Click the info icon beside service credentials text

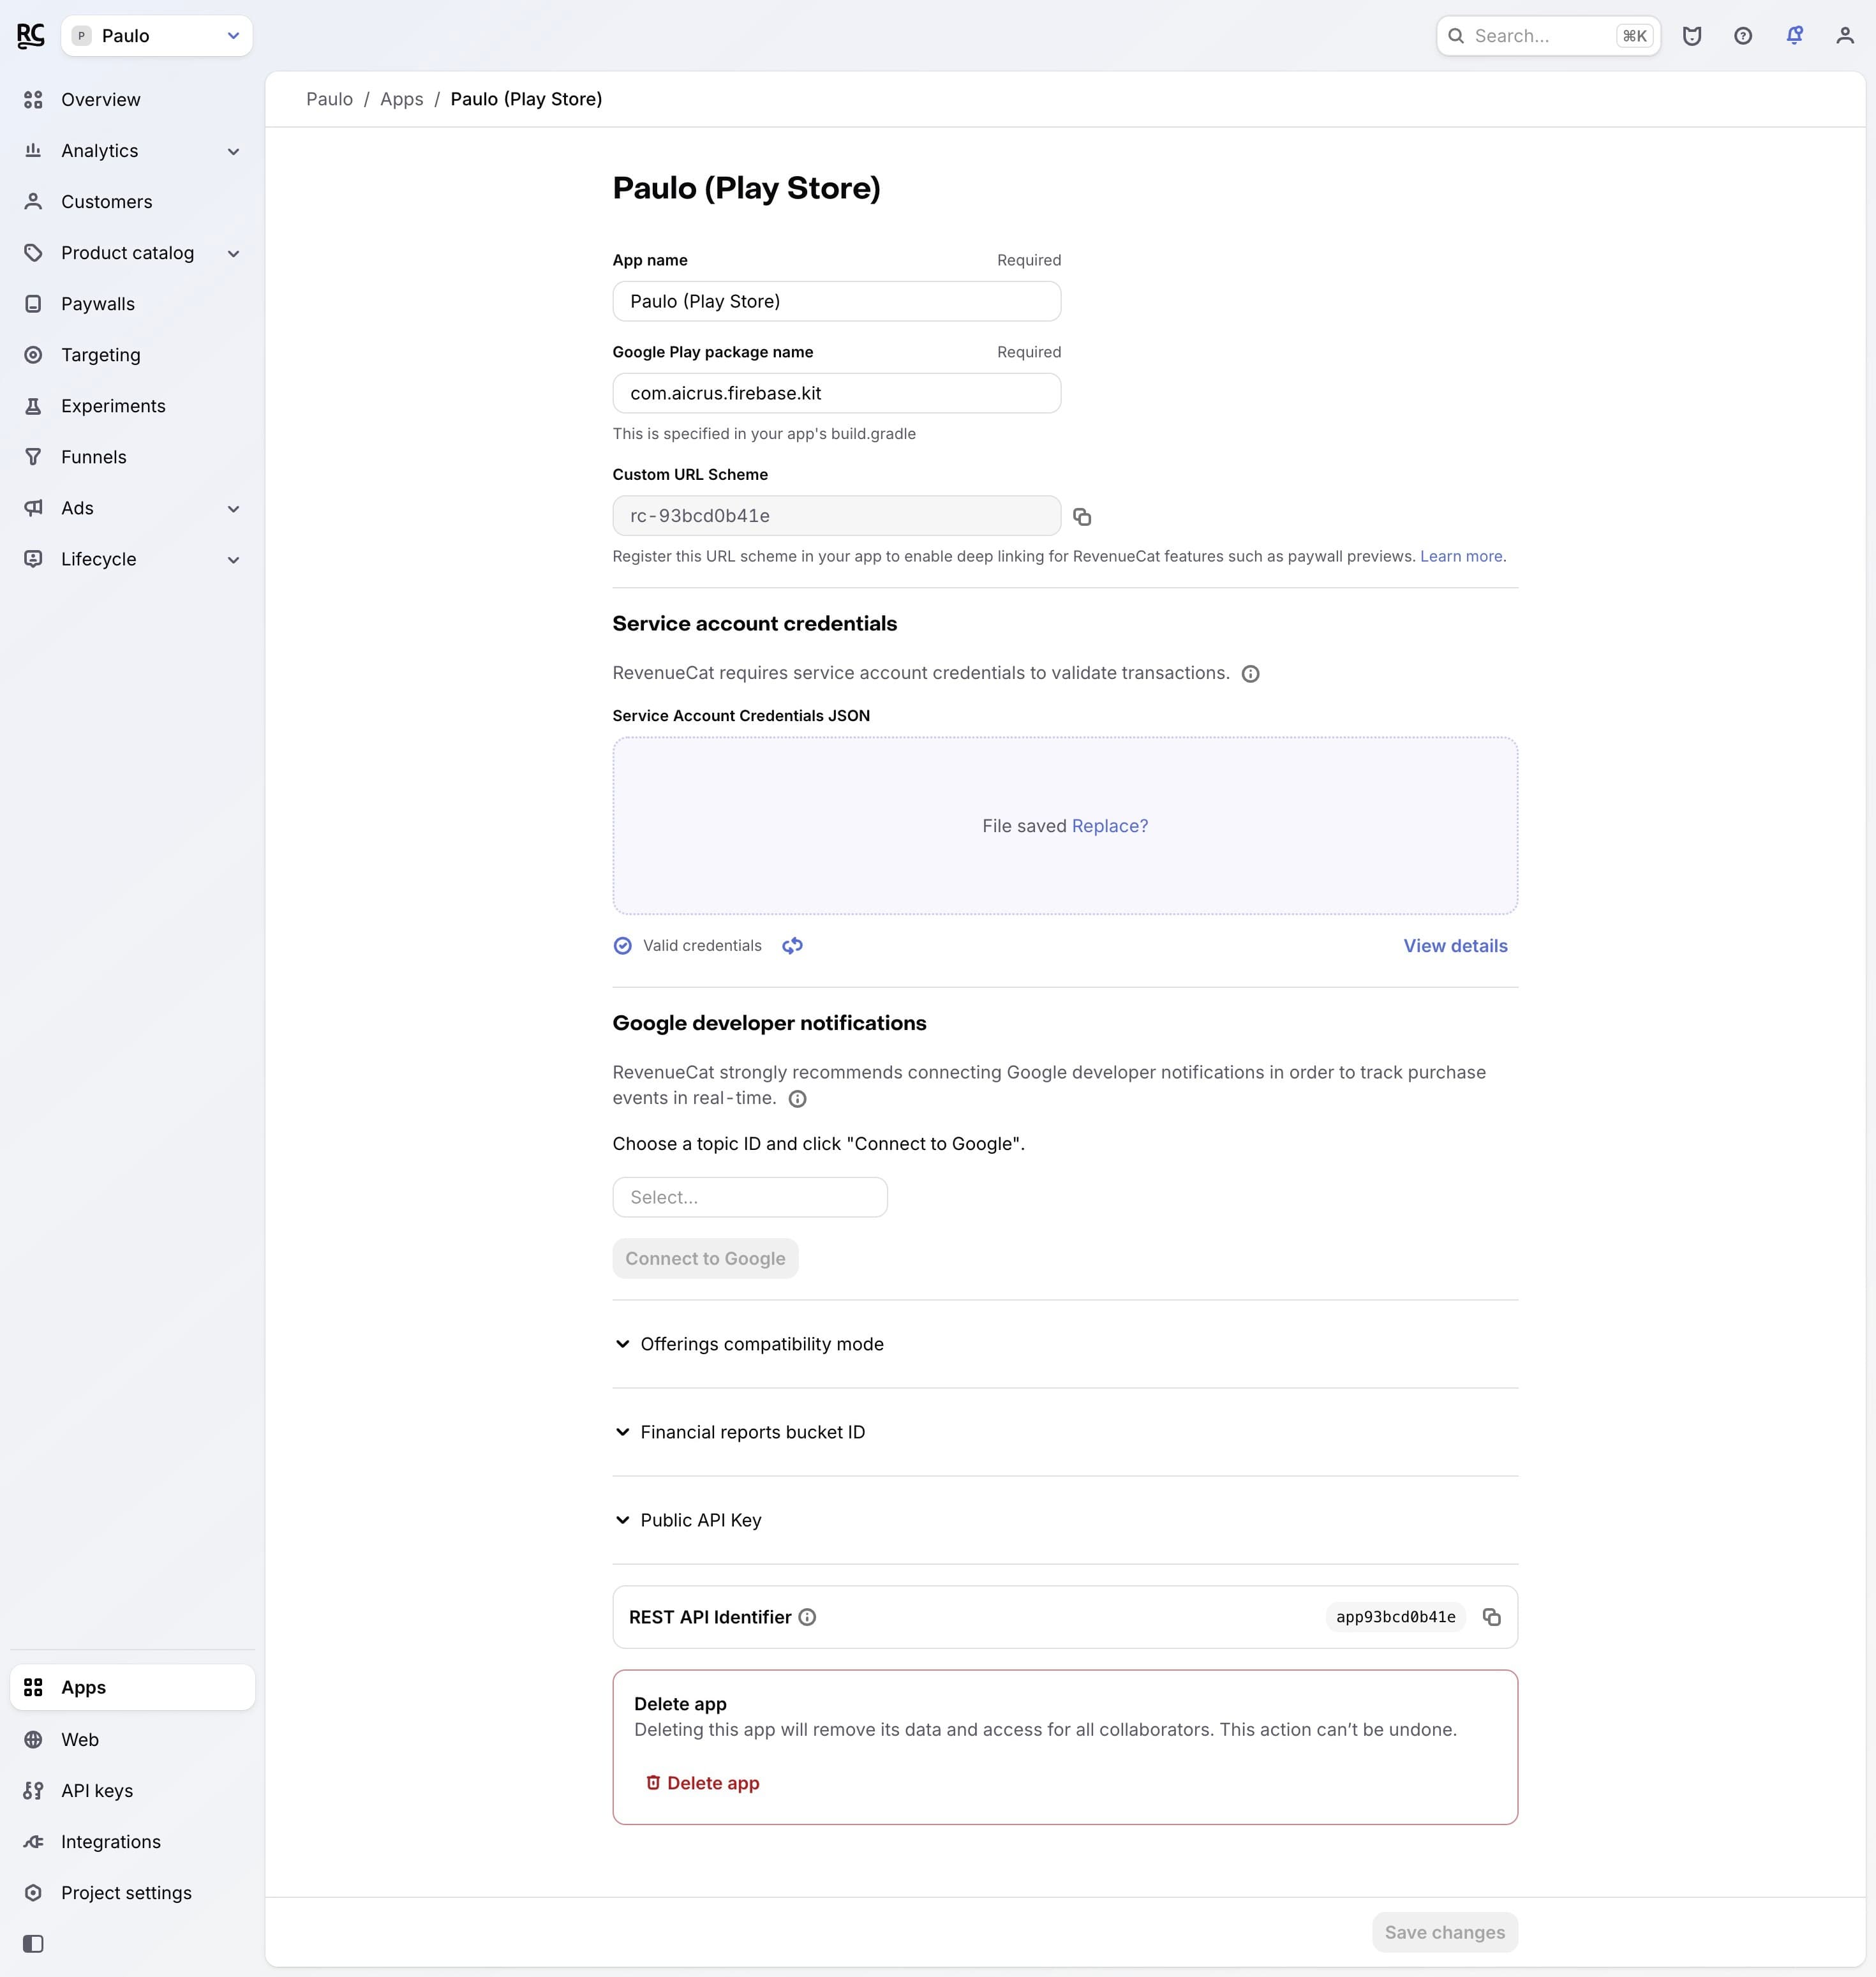click(x=1250, y=674)
